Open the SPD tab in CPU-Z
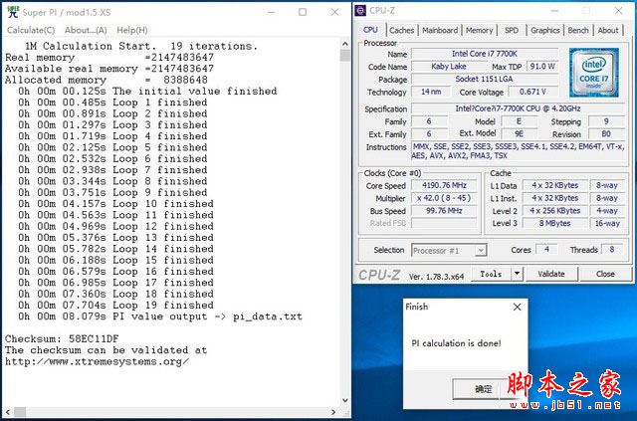637x421 pixels. coord(512,30)
